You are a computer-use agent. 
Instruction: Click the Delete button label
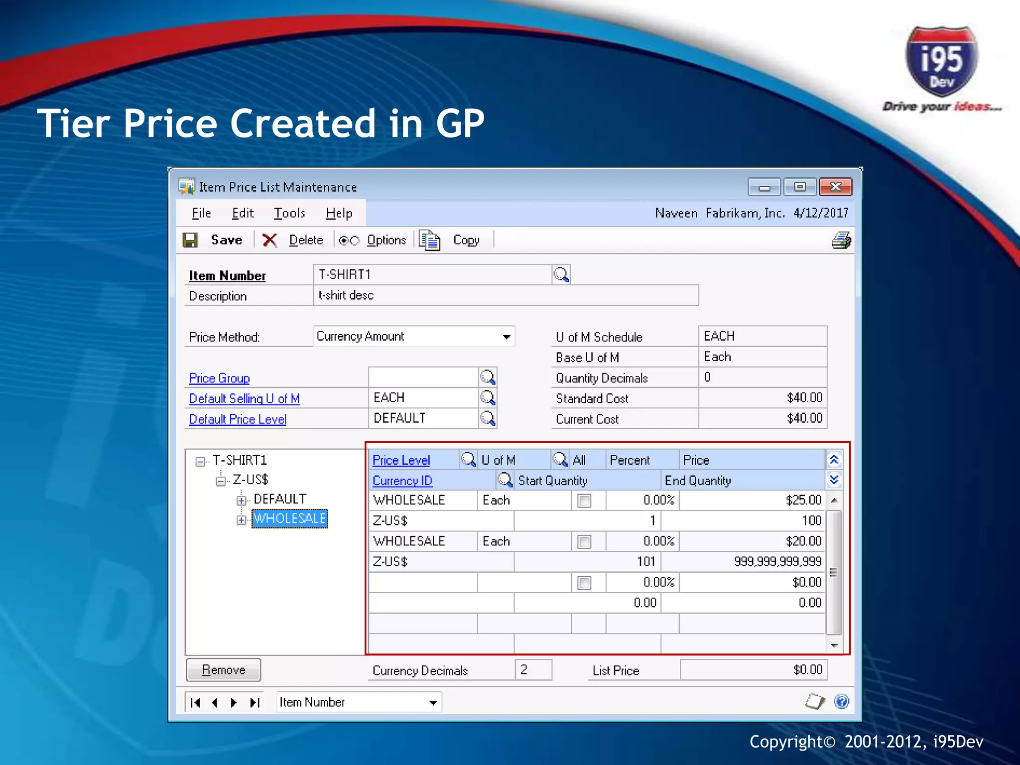coord(306,240)
